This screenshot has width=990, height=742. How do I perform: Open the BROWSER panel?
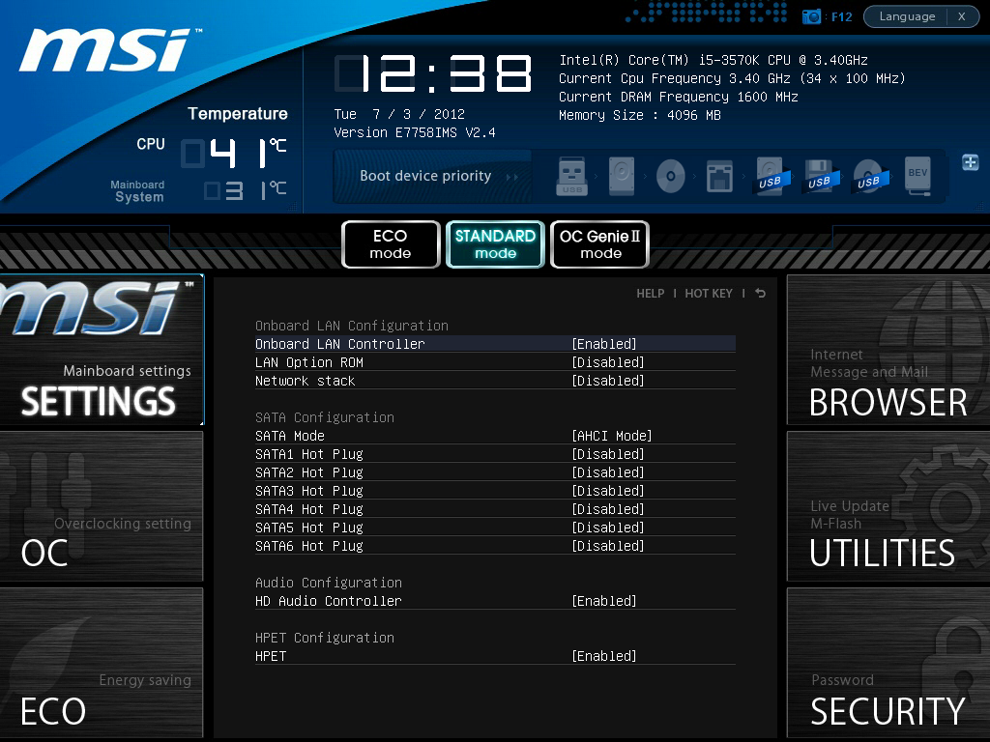point(888,350)
